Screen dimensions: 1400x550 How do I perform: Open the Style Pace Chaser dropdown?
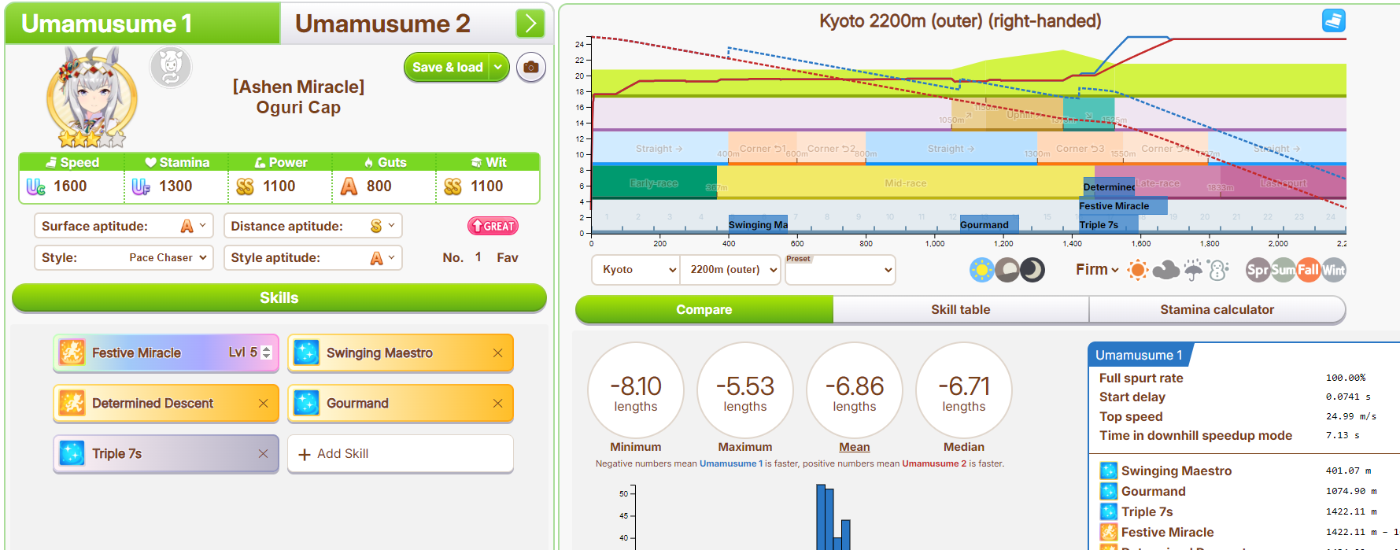pos(124,258)
